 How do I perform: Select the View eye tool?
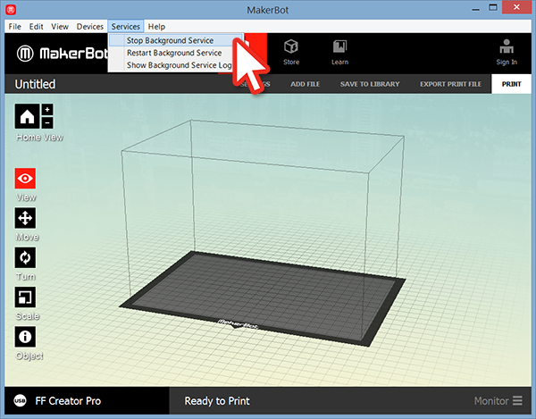tap(25, 179)
